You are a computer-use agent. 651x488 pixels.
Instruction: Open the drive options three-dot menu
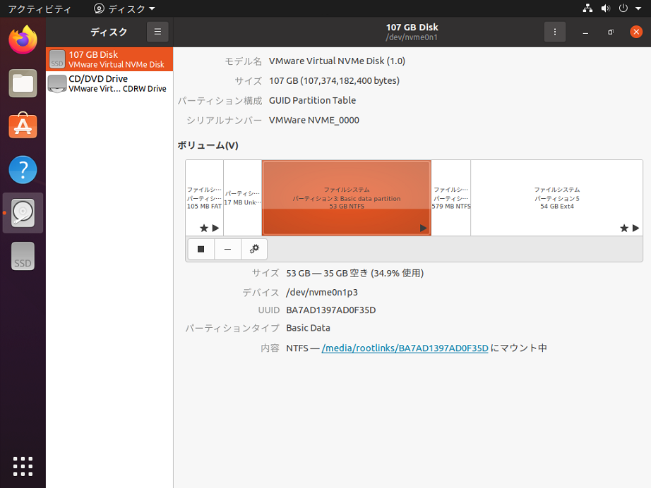555,32
